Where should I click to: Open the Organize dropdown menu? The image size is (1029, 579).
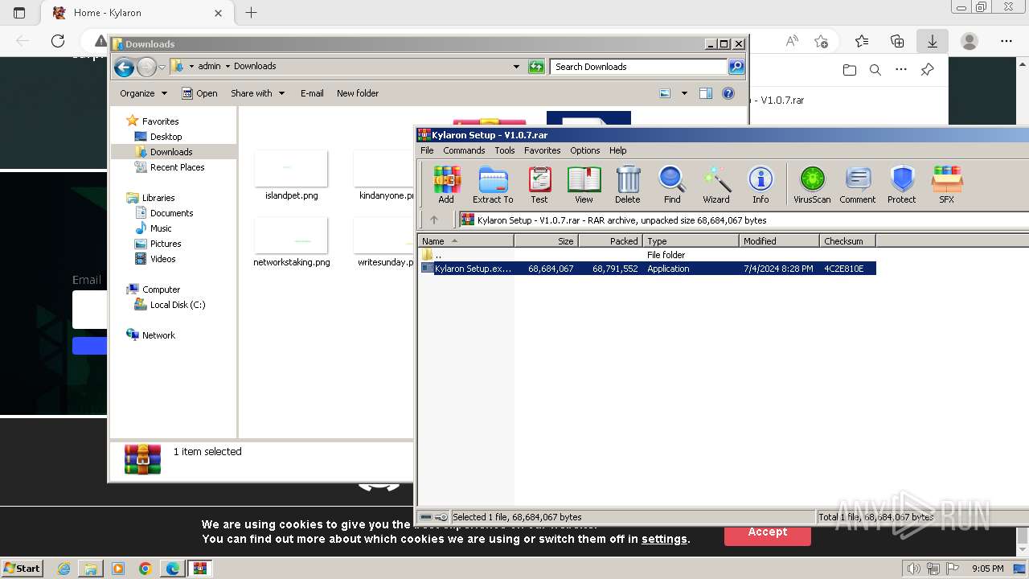coord(143,93)
